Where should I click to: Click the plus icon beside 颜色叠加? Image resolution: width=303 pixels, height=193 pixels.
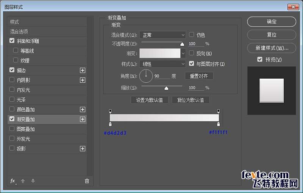pos(83,110)
